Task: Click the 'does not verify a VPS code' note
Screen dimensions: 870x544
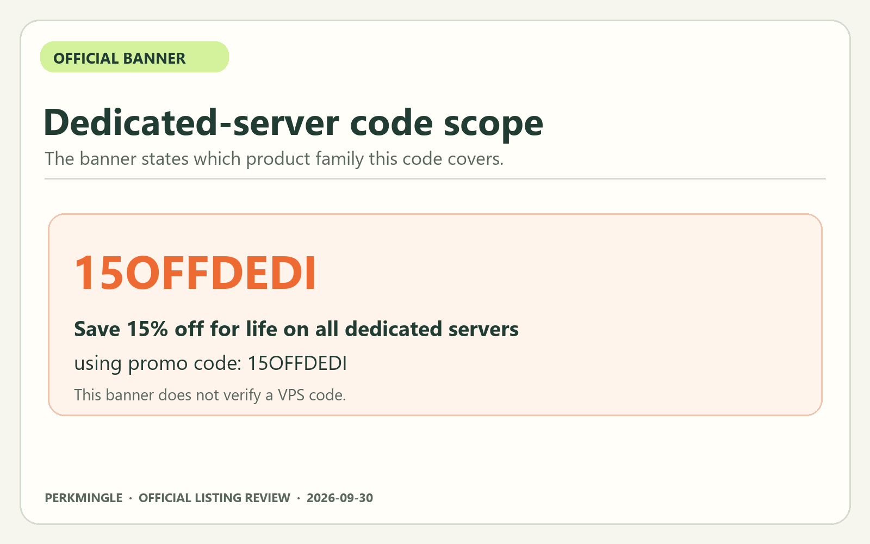Action: 210,395
